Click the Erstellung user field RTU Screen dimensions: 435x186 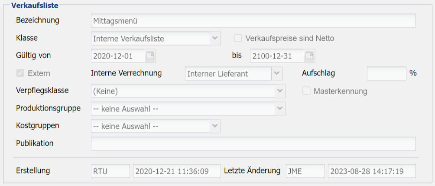click(x=110, y=171)
